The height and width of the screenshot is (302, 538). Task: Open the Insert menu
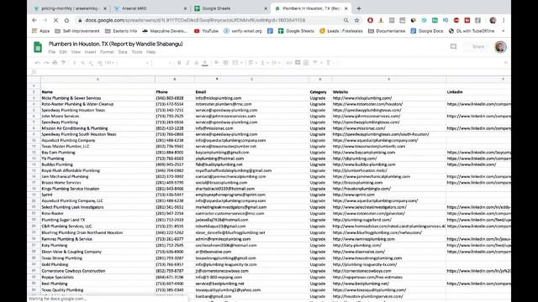click(90, 52)
